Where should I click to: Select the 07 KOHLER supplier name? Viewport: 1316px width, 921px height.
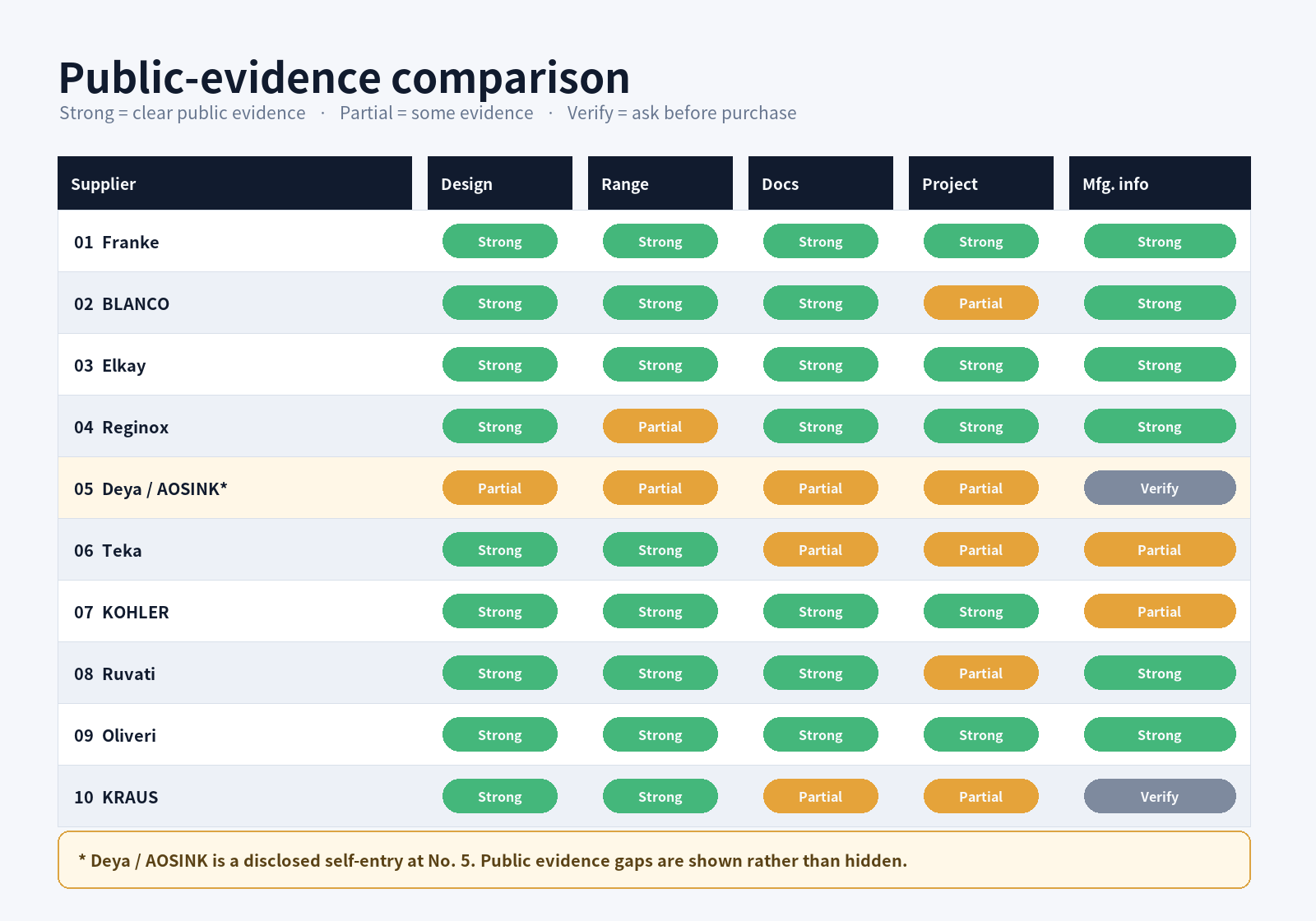[x=122, y=613]
